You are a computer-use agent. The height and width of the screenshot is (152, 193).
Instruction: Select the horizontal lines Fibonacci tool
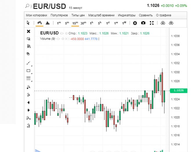28,78
